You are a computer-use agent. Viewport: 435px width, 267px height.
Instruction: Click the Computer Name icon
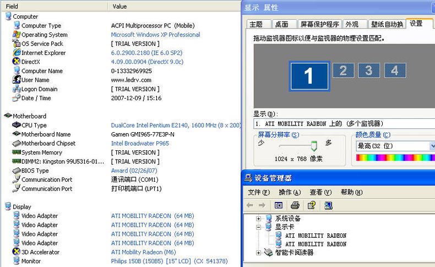[x=17, y=70]
